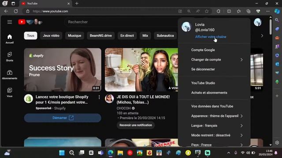This screenshot has height=158, width=282.
Task: Open the Vous section in the sidebar
Action: click(x=10, y=92)
